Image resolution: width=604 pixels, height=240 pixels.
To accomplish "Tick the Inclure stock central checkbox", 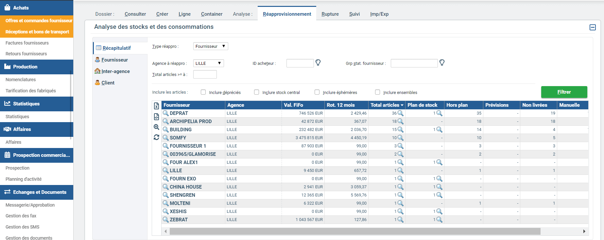I will [x=257, y=92].
